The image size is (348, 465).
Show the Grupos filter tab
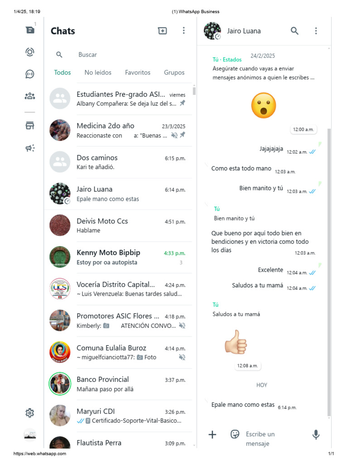(x=174, y=73)
